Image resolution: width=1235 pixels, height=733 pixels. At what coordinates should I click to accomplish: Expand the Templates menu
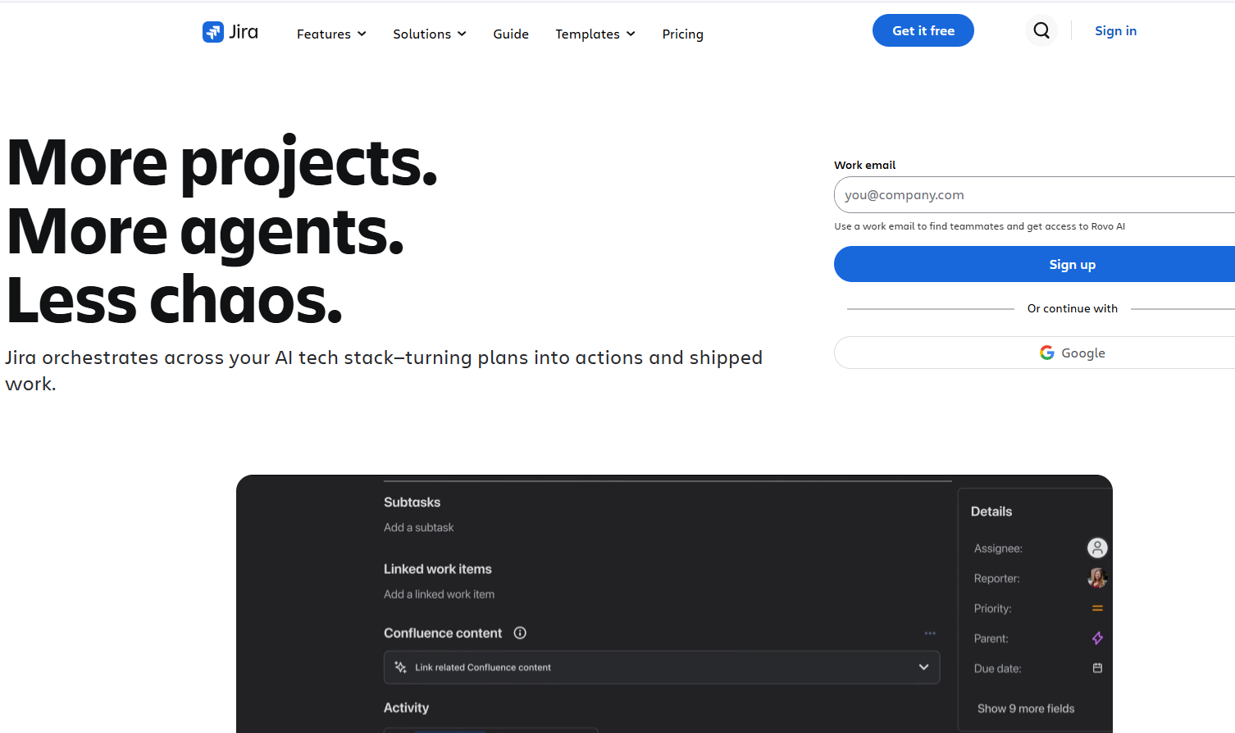click(x=595, y=34)
